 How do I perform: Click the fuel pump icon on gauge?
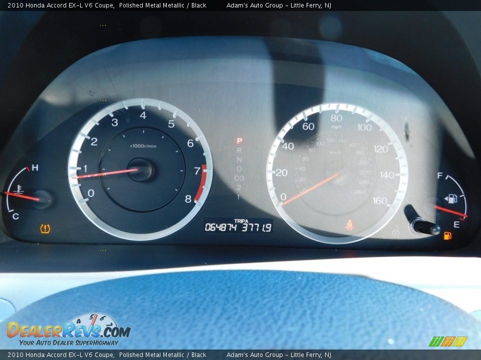(x=451, y=199)
